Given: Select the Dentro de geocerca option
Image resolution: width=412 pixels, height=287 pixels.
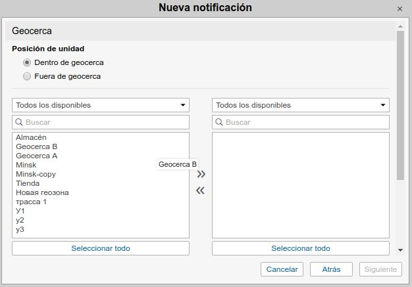Looking at the screenshot, I should pos(27,62).
